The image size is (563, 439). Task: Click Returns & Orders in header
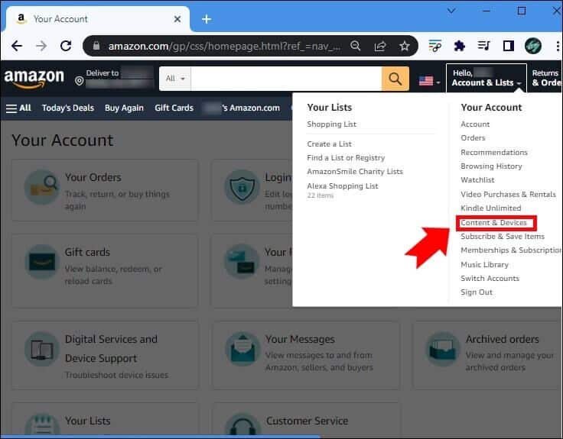546,78
